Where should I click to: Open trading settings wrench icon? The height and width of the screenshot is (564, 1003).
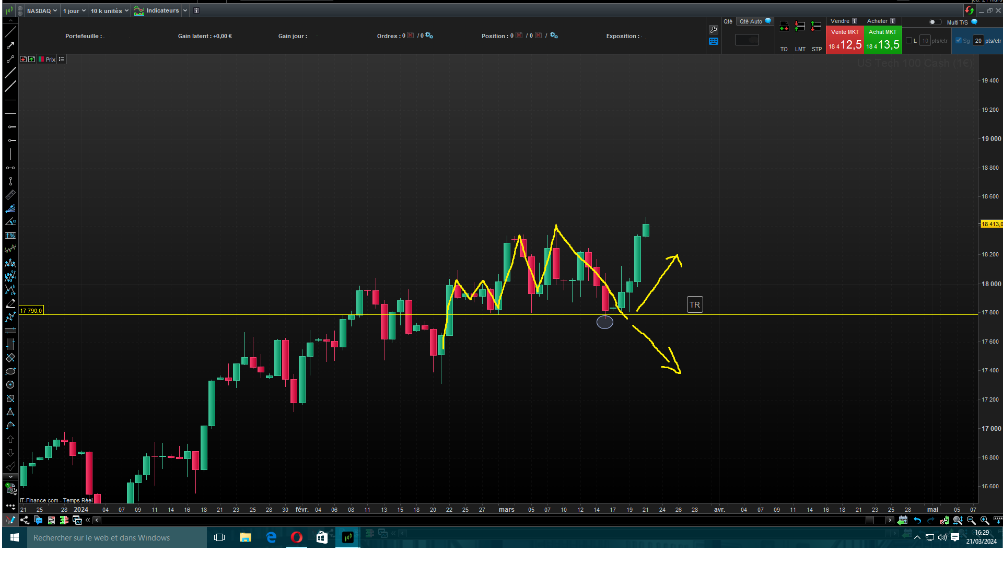coord(714,30)
